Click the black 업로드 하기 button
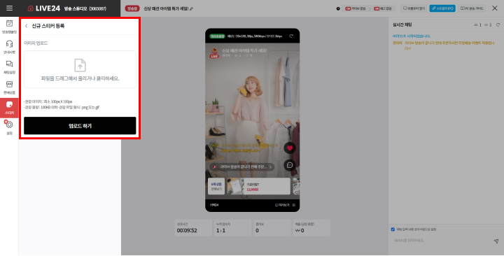Screen dimensions: 504x256 point(80,126)
